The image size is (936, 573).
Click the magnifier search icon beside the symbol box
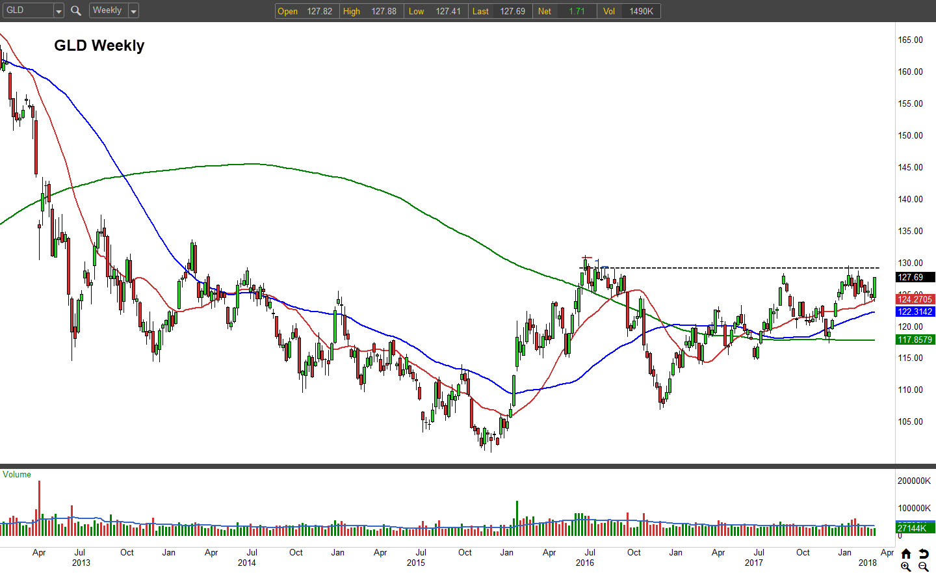coord(75,10)
